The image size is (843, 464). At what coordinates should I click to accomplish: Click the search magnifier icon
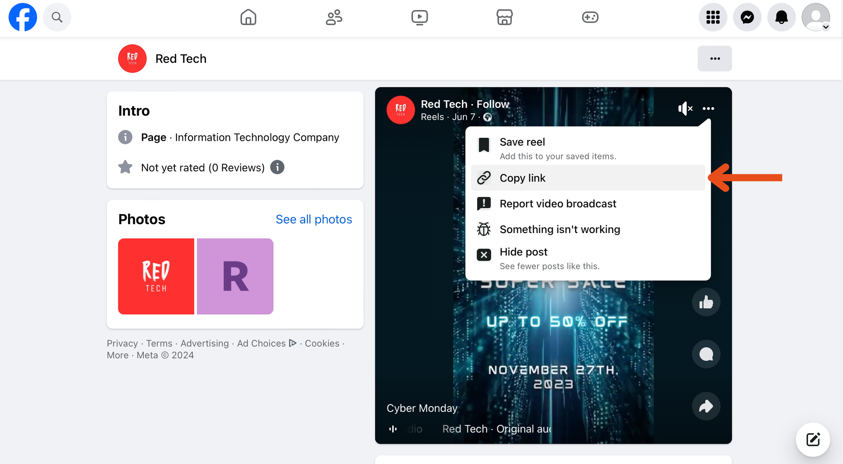pos(57,17)
